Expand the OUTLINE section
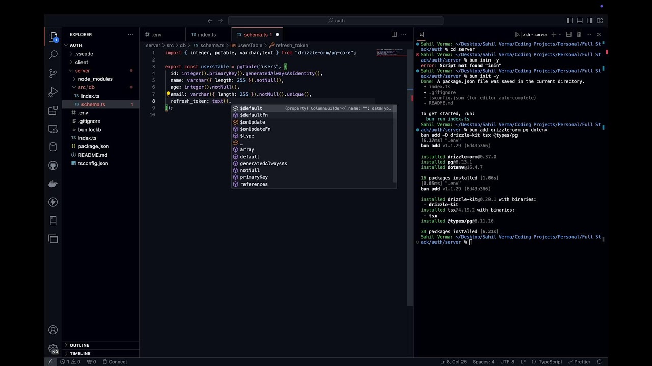The height and width of the screenshot is (366, 652). click(100, 345)
